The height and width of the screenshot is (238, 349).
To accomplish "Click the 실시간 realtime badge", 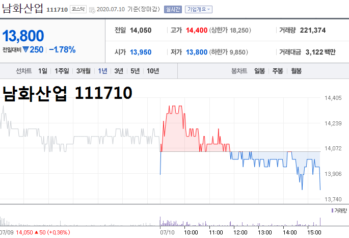I will coord(173,9).
